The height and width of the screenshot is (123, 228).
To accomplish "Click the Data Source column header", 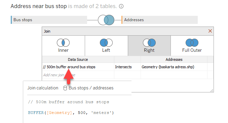I will [78, 59].
